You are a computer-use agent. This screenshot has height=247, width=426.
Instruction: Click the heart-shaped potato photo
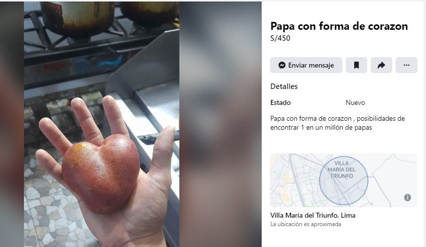(102, 124)
